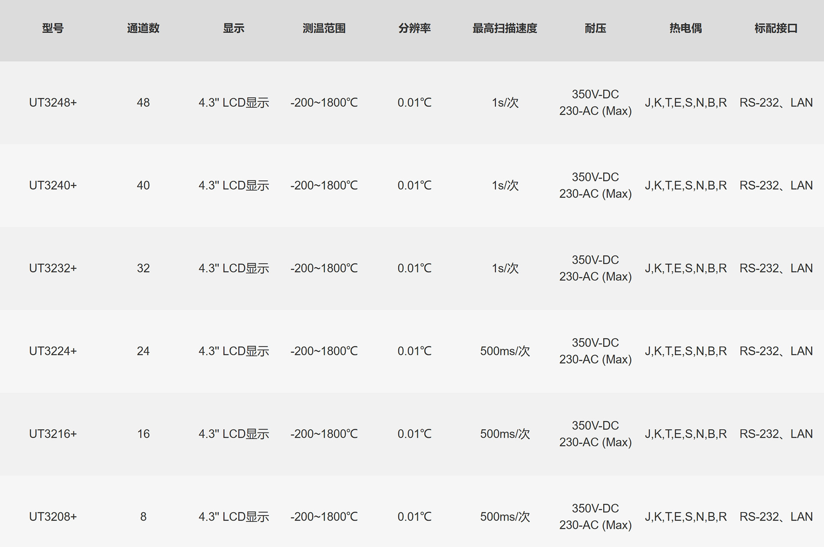The width and height of the screenshot is (824, 547).
Task: Click the 显示 column header
Action: point(233,28)
